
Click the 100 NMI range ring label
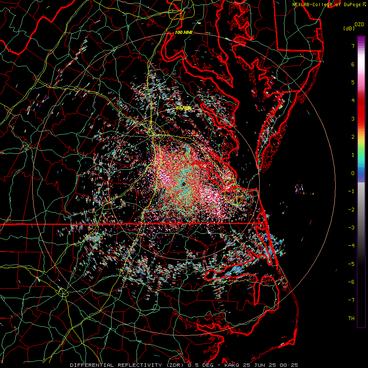click(x=184, y=32)
